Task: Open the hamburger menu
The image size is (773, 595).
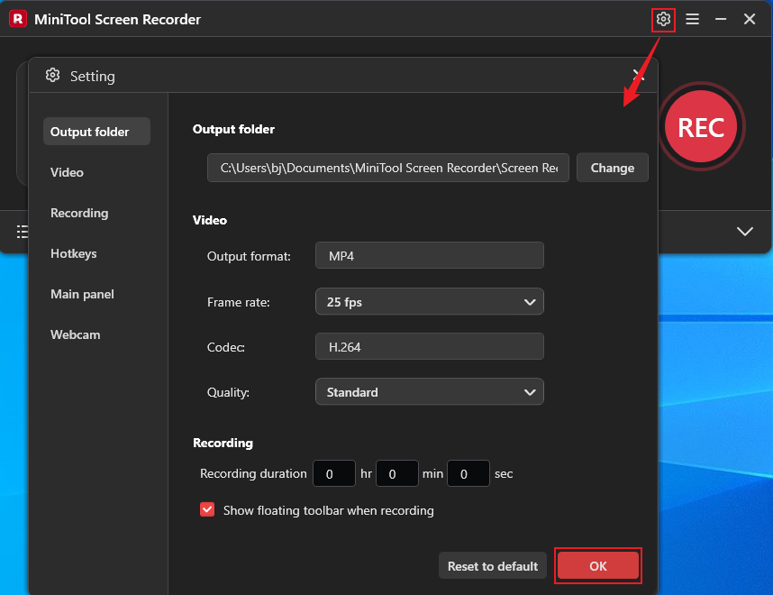Action: (693, 19)
